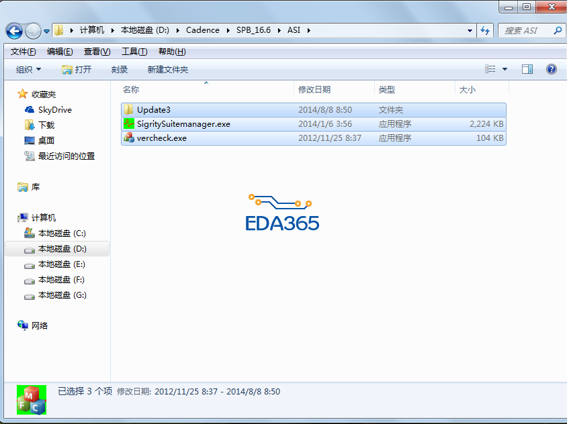Click the 计算机 computer icon
This screenshot has height=424, width=567.
[22, 217]
